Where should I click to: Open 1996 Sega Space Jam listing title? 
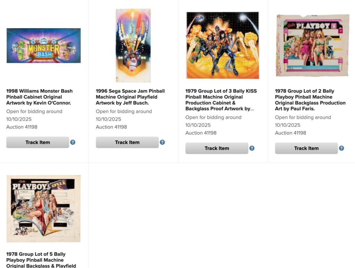tap(130, 97)
